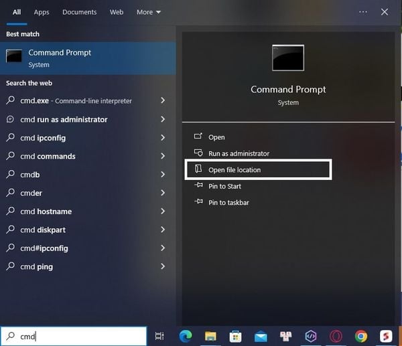Expand the cmd ipconfig suggestion arrow
The image size is (402, 346).
(x=163, y=138)
